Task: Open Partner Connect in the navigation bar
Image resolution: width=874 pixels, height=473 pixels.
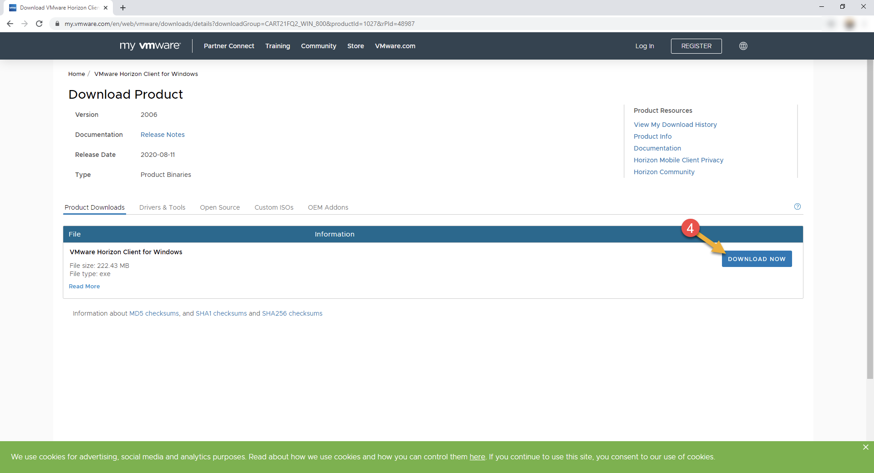Action: pyautogui.click(x=229, y=46)
